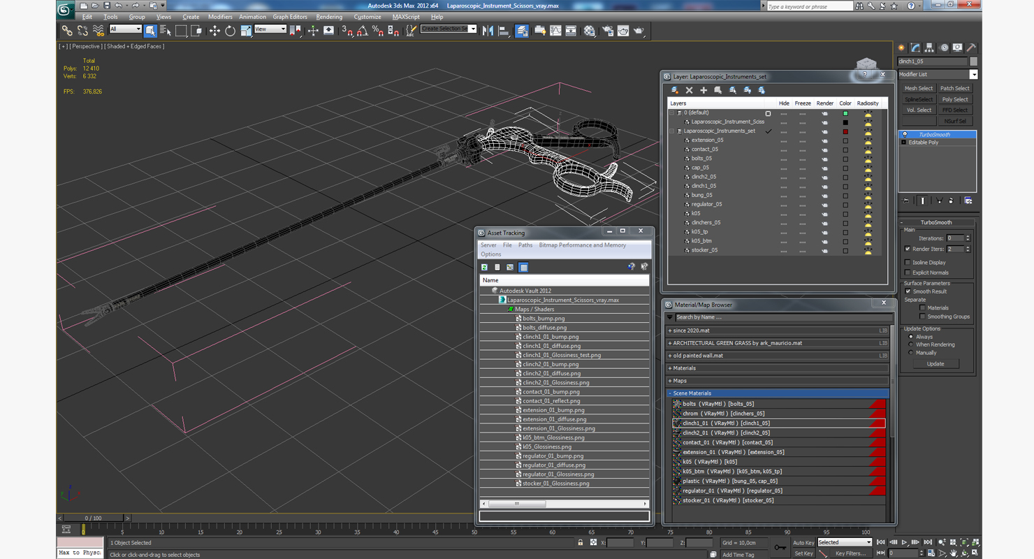
Task: Delete highlighted layer in Layer dialog
Action: click(689, 90)
